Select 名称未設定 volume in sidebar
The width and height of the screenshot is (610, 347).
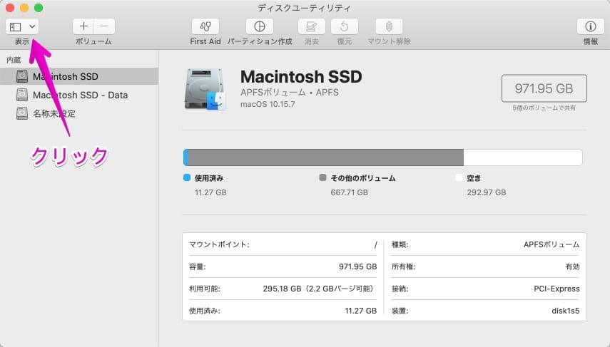point(79,113)
